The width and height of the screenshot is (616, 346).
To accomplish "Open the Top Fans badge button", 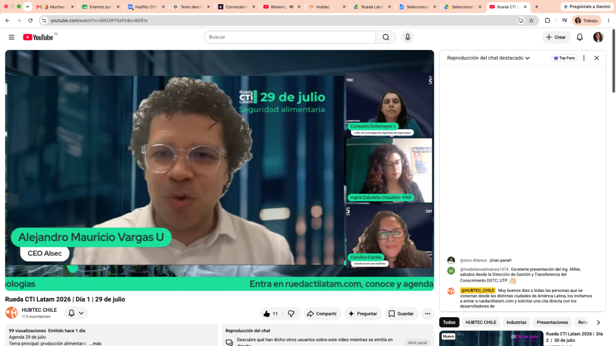I will 564,58.
